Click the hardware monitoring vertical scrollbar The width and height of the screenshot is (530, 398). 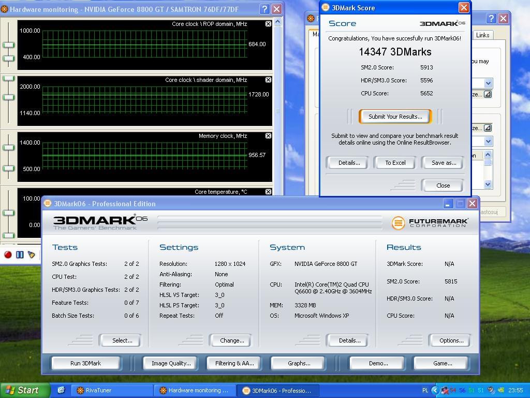278,110
